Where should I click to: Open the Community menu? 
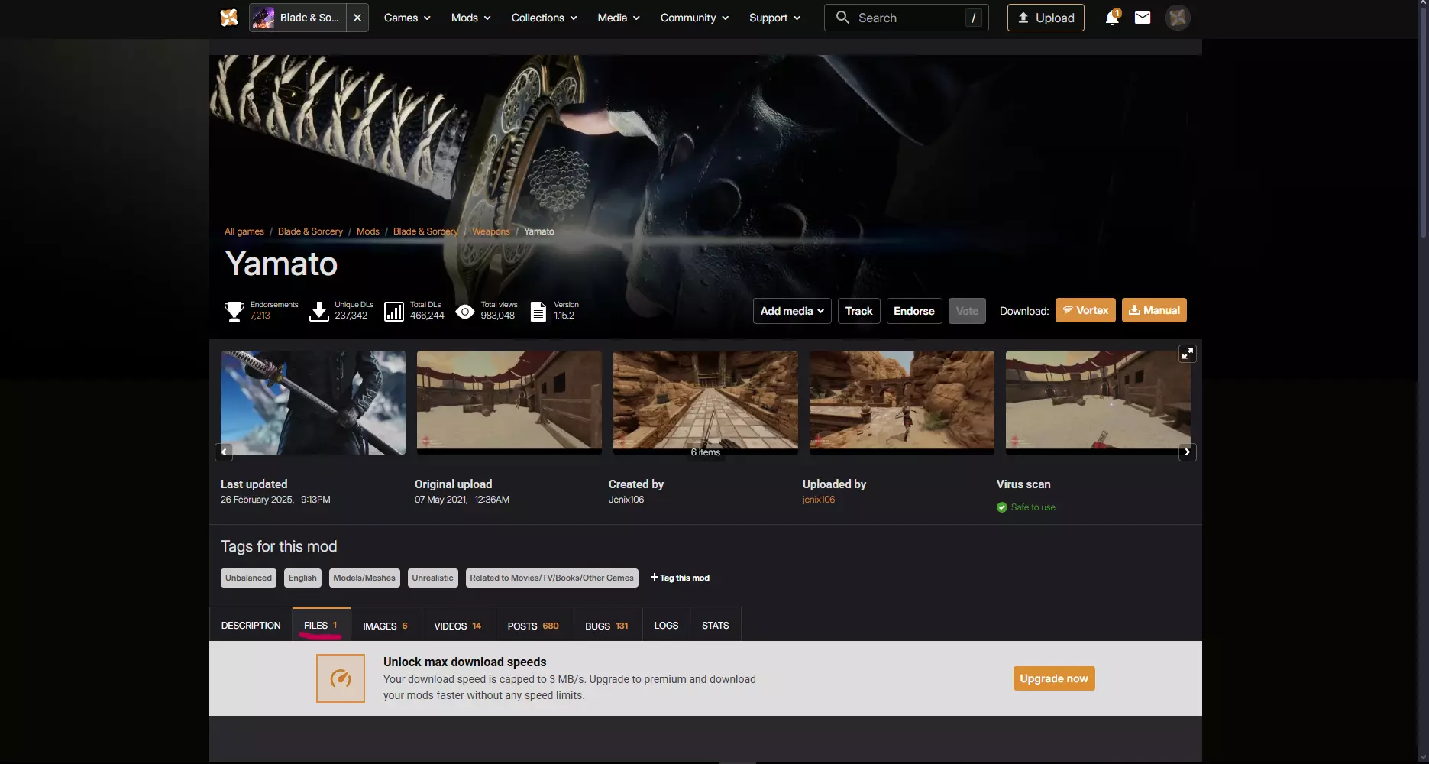[x=694, y=18]
